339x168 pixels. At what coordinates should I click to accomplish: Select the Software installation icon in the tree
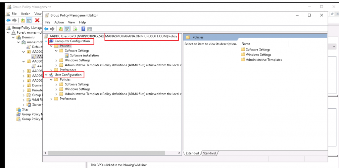pos(67,55)
